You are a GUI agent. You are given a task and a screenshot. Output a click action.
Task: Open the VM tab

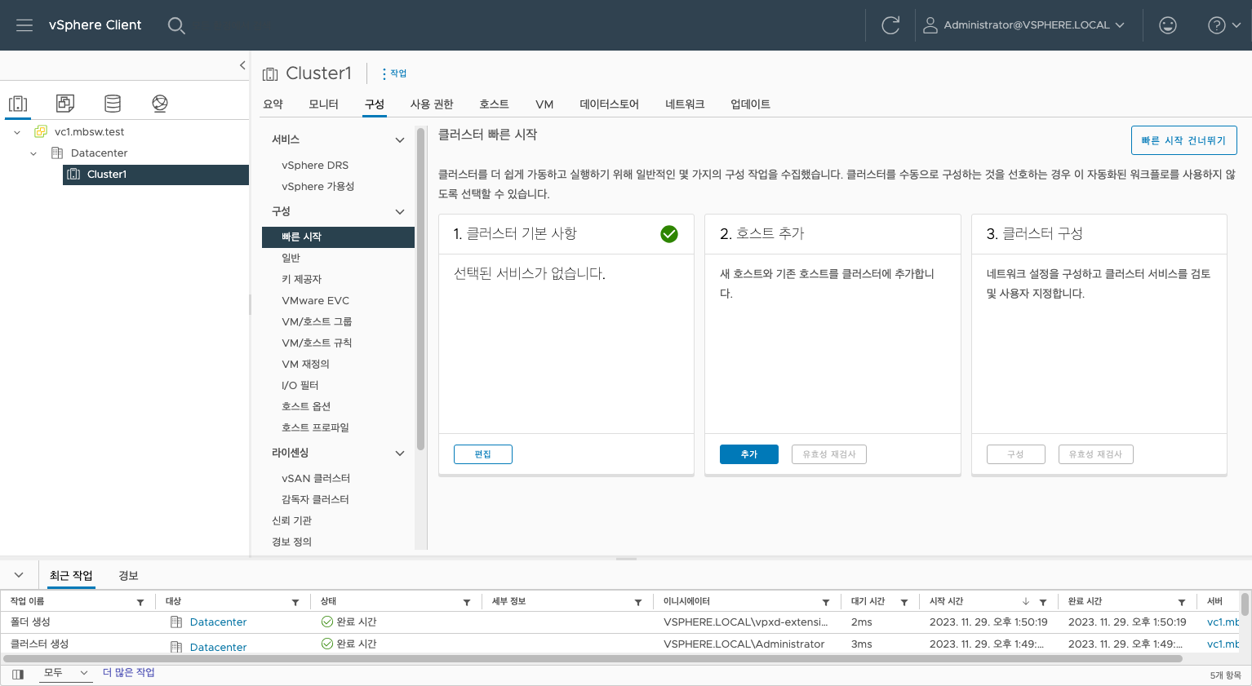pos(544,104)
